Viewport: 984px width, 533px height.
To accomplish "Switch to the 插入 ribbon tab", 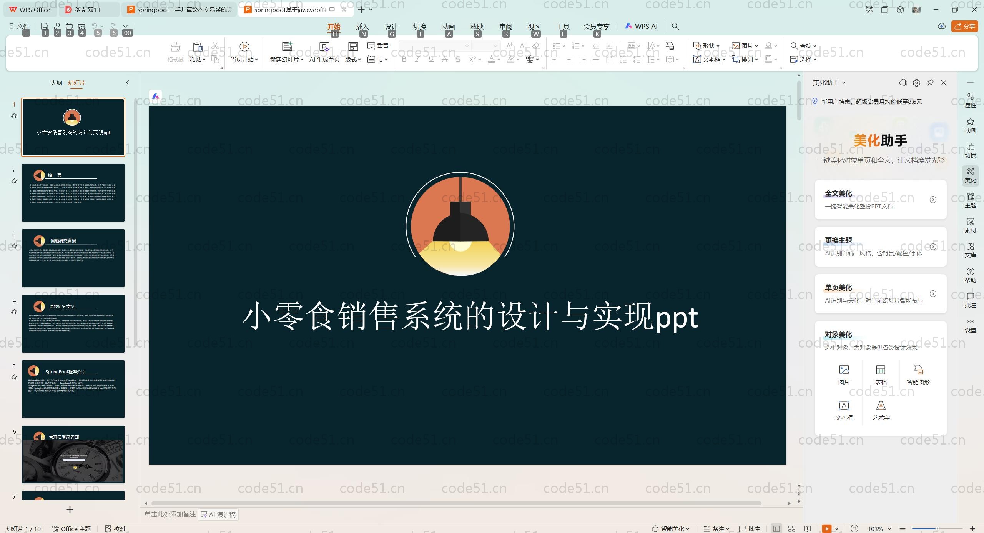I will (x=362, y=27).
